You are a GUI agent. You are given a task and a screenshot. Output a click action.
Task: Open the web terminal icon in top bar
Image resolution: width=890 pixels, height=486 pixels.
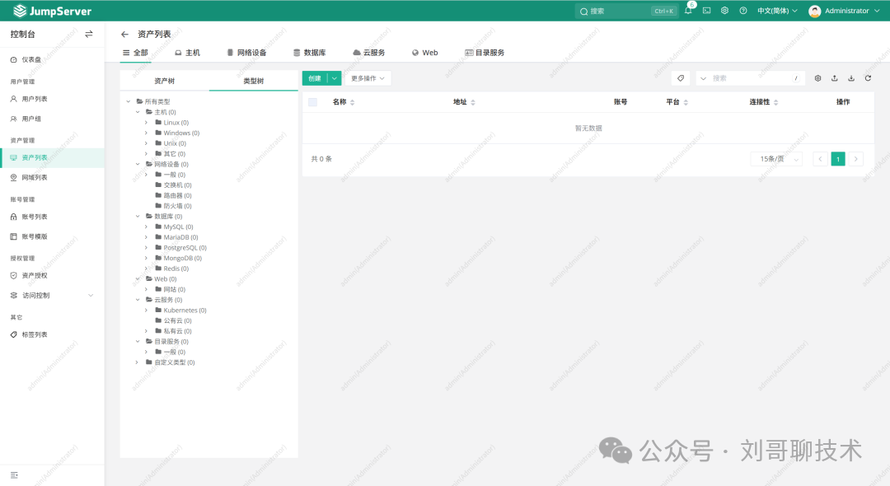pyautogui.click(x=706, y=11)
